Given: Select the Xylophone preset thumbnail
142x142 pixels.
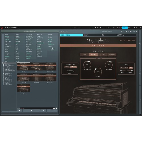Looking at the screenshot, I should [x=24, y=89].
